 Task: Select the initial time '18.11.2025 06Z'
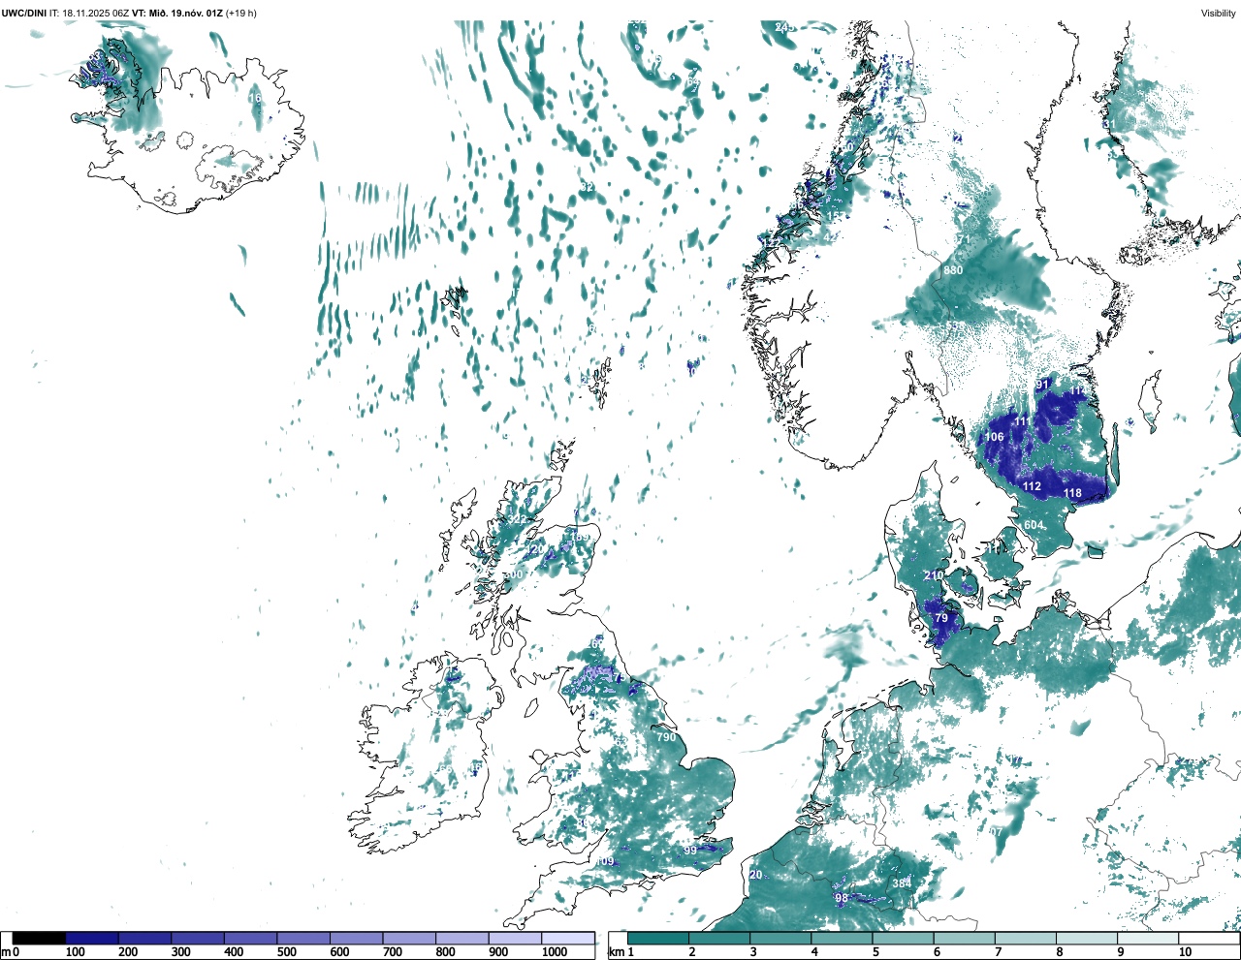95,13
